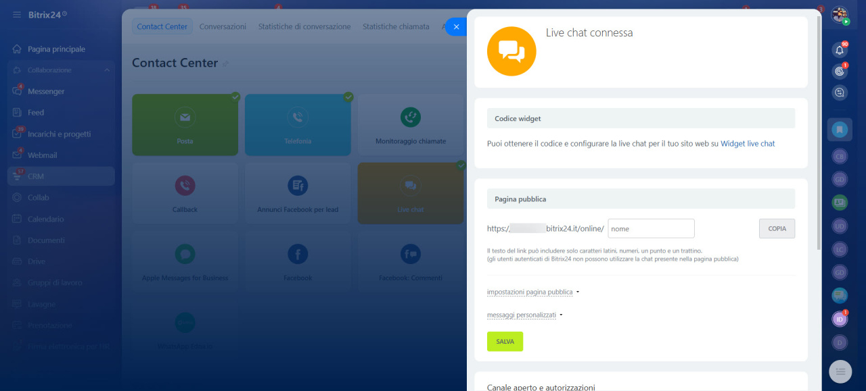
Task: Open the Monitoraggio chiamate tile
Action: coord(411,125)
